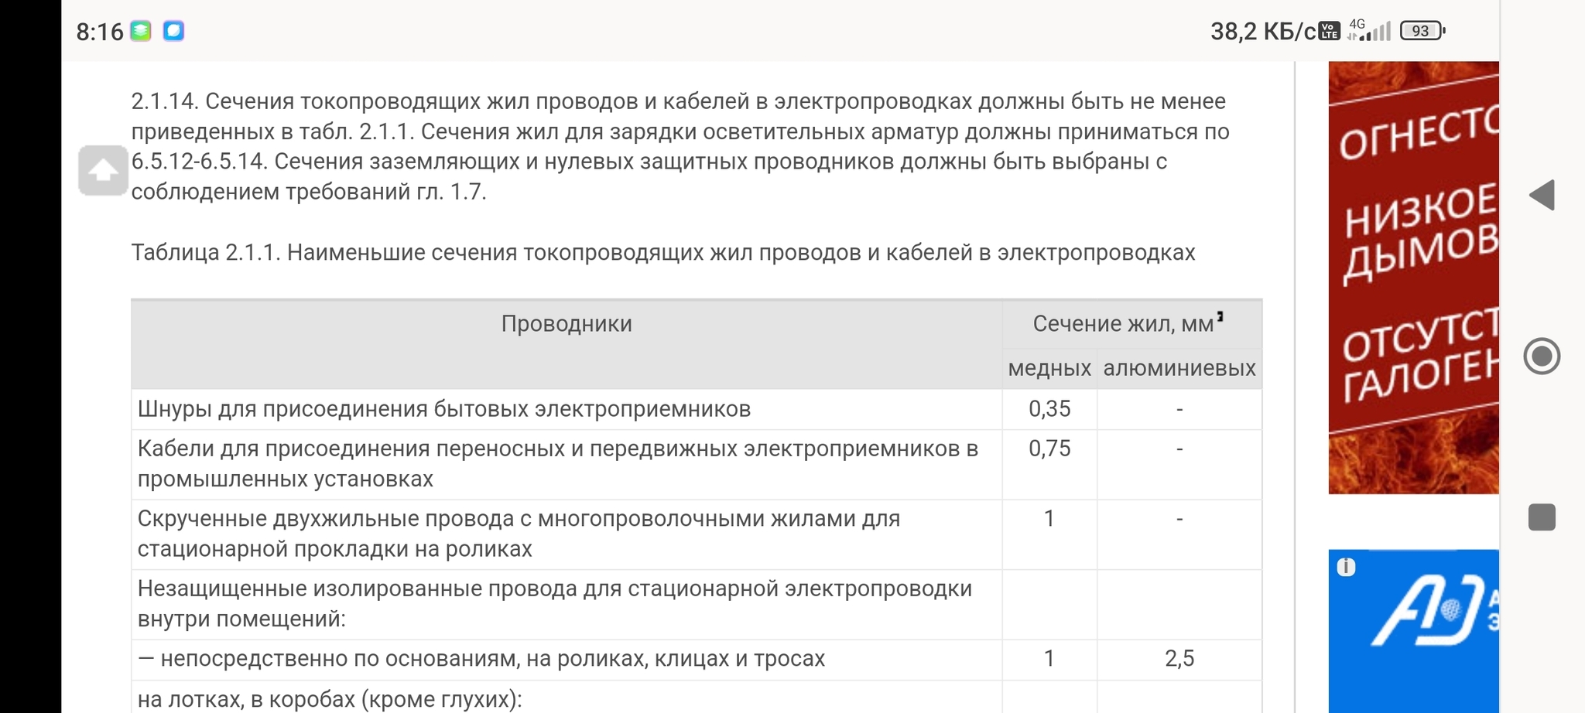This screenshot has width=1585, height=713.
Task: Tap the ad info 'i' icon
Action: [x=1346, y=568]
